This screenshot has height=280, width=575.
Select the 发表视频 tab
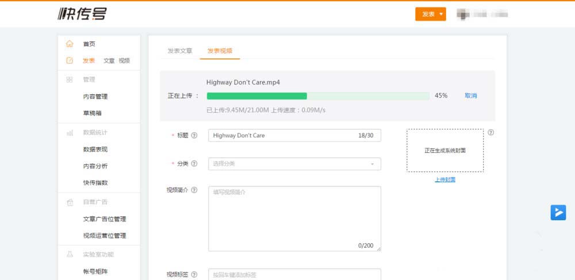point(220,51)
